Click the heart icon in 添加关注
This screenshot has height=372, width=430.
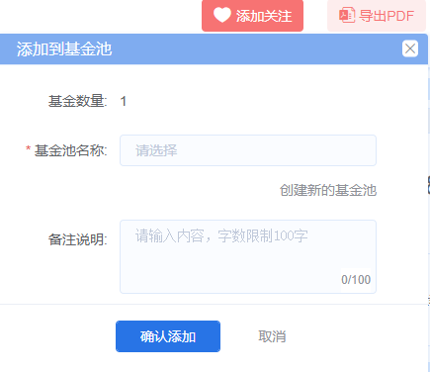coord(222,15)
